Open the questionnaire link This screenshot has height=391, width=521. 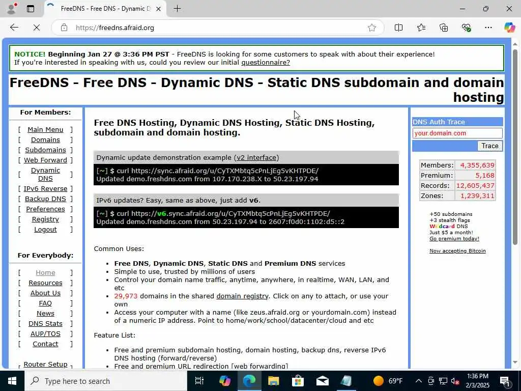tap(266, 63)
